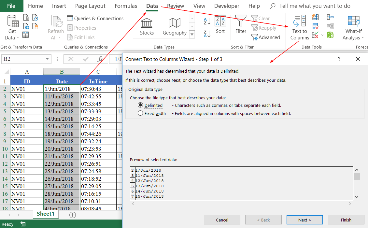Expand Data Types gallery More arrow
This screenshot has height=228, width=368.
[x=192, y=35]
